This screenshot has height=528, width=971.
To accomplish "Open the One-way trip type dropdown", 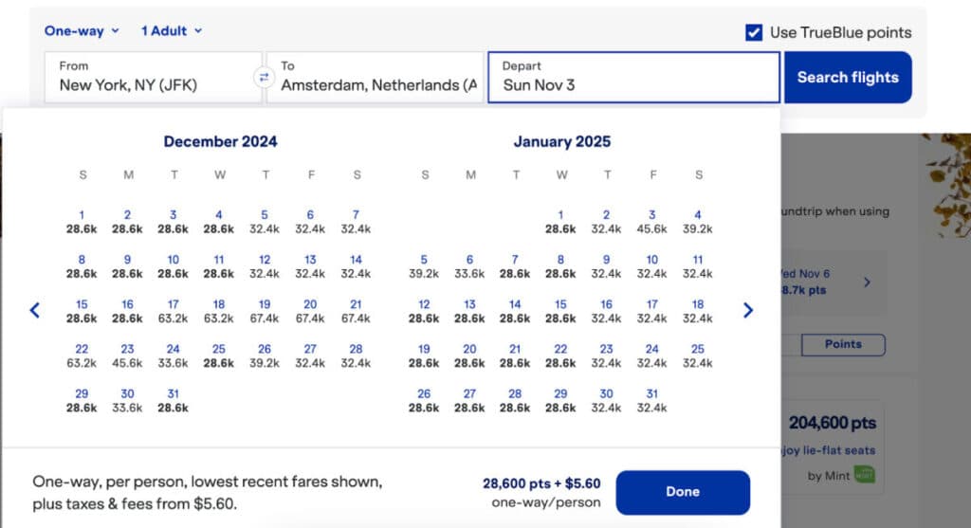I will pos(82,30).
